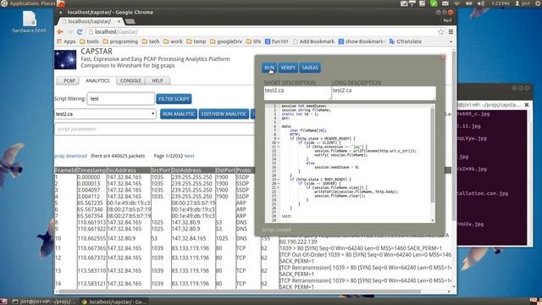Open a new Chrome tab
The height and width of the screenshot is (305, 542).
(130, 22)
